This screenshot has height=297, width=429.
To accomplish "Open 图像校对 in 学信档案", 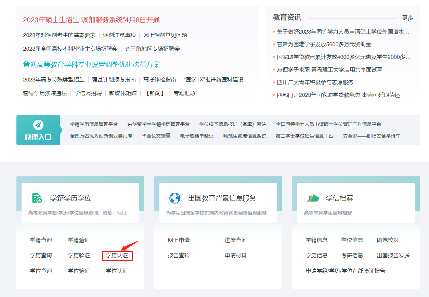I will (x=388, y=240).
